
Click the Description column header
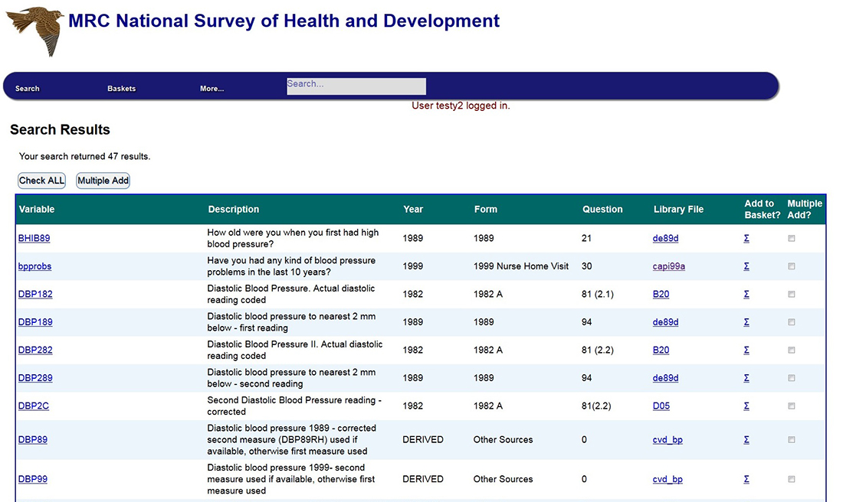coord(233,210)
